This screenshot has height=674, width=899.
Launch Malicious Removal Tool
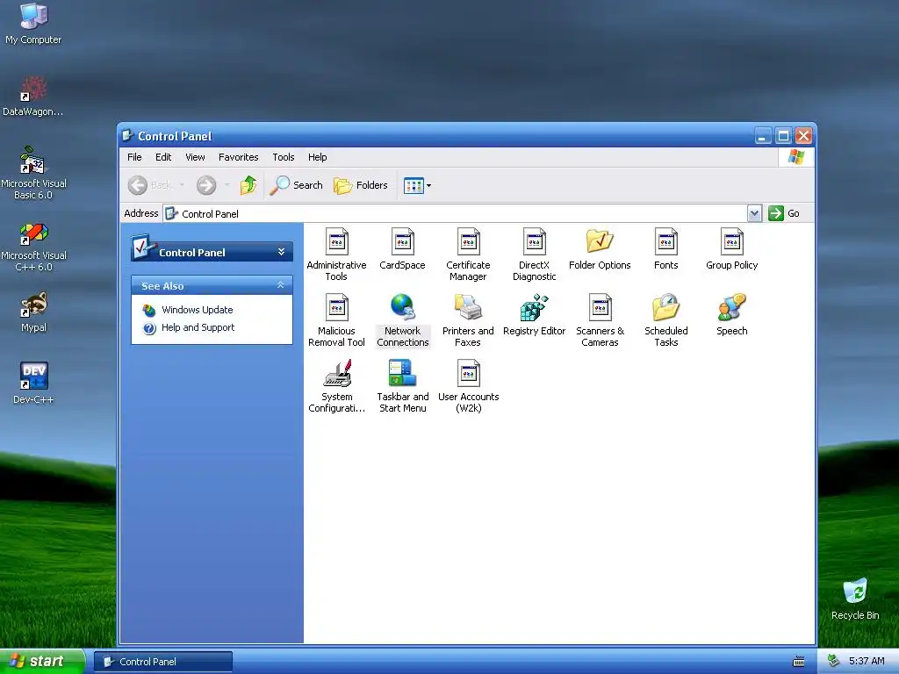pyautogui.click(x=336, y=320)
